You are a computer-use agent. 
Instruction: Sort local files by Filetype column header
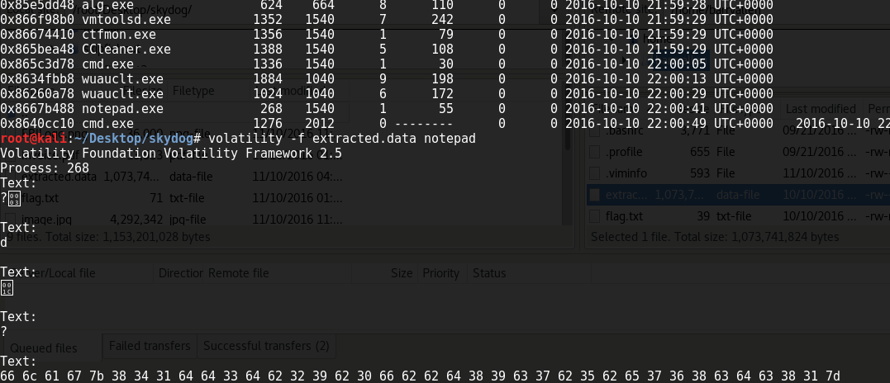click(x=193, y=91)
